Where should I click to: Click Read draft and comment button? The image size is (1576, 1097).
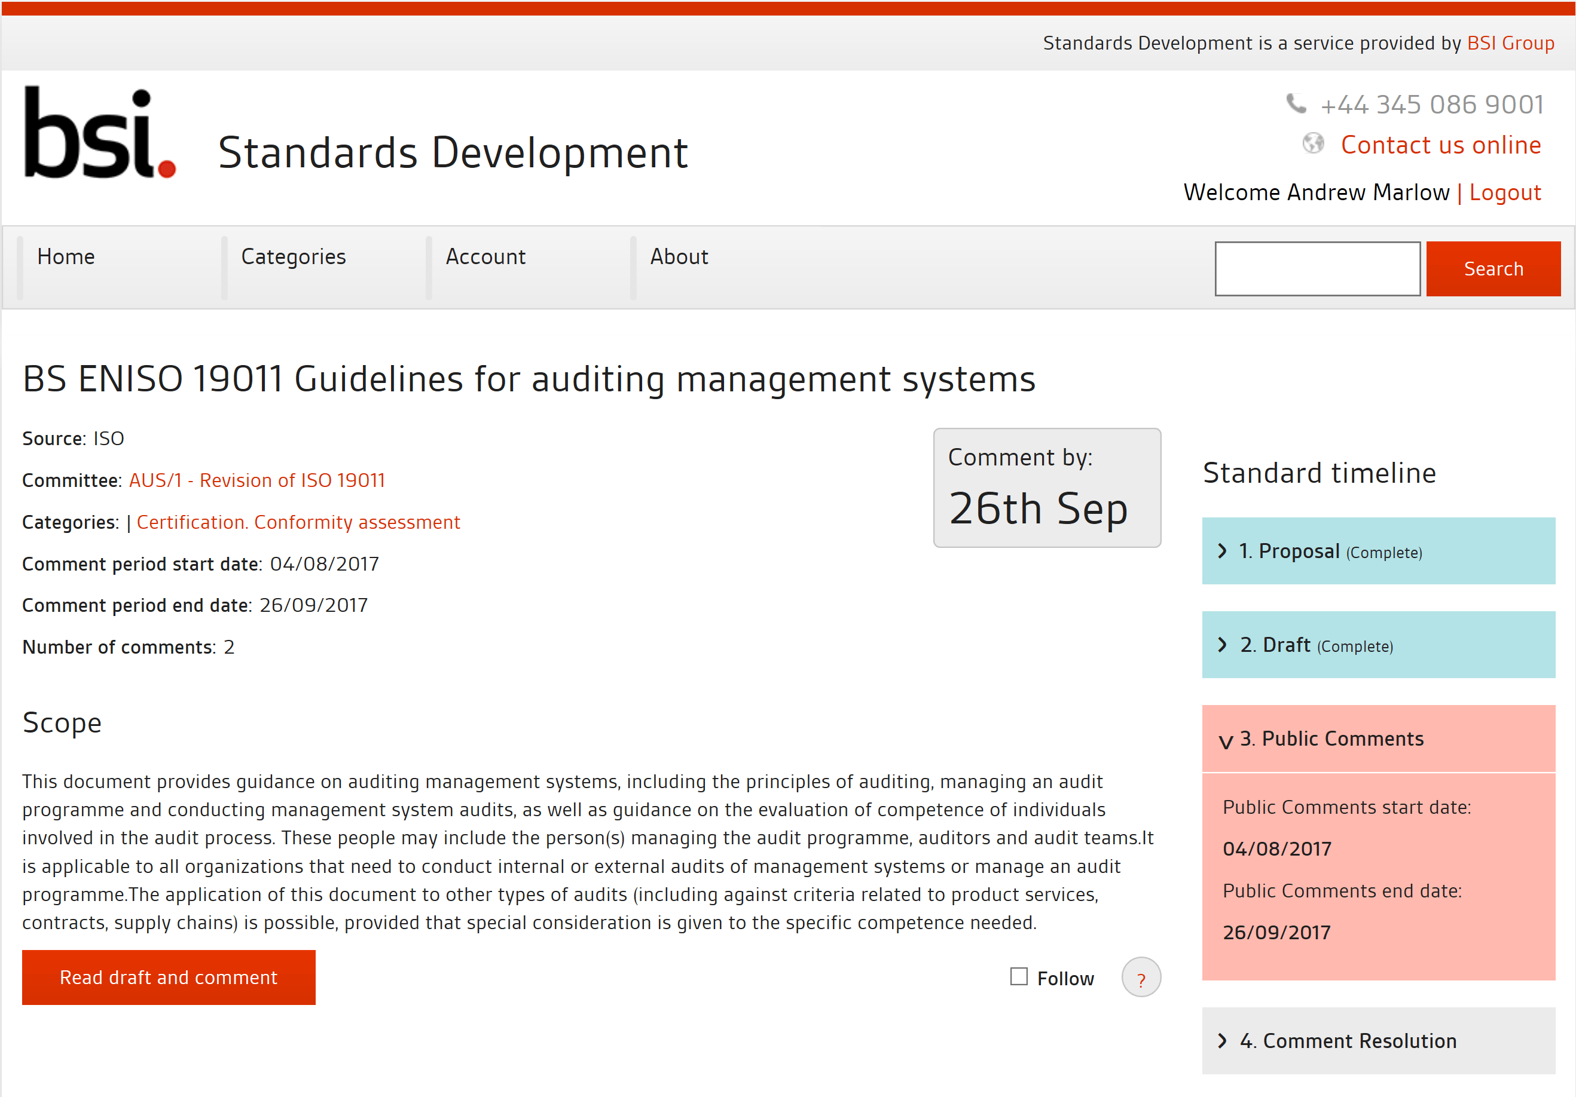click(169, 978)
